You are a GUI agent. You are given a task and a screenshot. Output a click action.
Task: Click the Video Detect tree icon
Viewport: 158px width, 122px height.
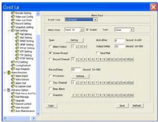click(13, 79)
